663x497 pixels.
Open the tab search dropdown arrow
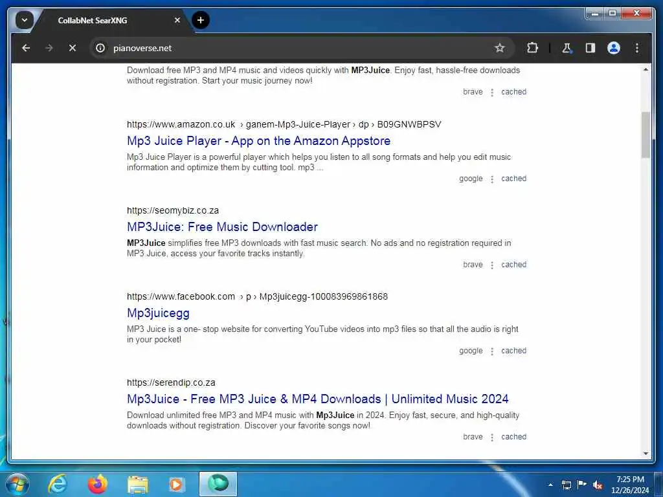(25, 20)
